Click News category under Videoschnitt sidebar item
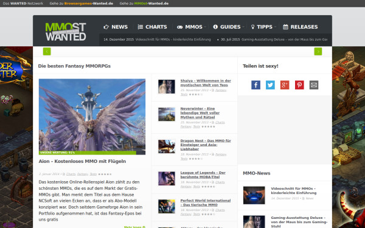Viewport: 365px width, 228px height. (x=310, y=198)
